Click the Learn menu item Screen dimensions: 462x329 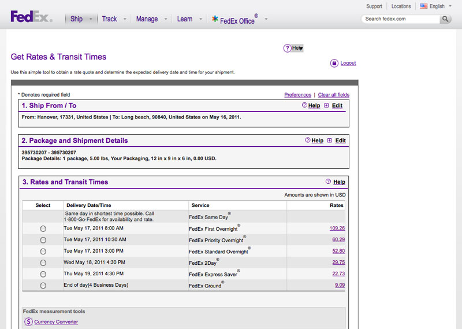pyautogui.click(x=185, y=19)
